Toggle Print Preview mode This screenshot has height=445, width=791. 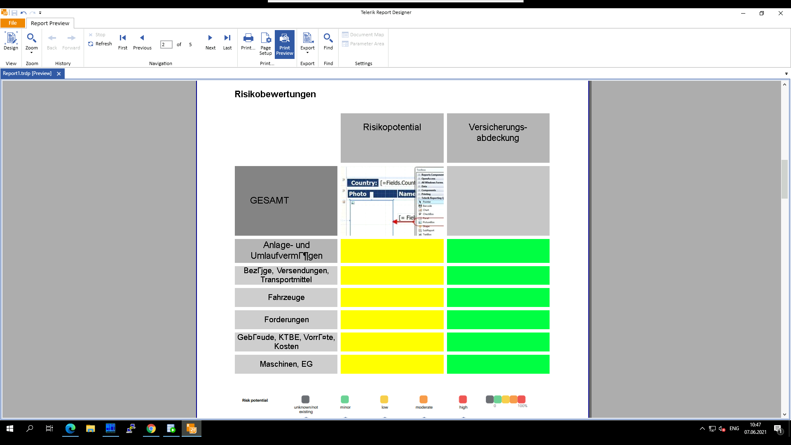pos(285,44)
